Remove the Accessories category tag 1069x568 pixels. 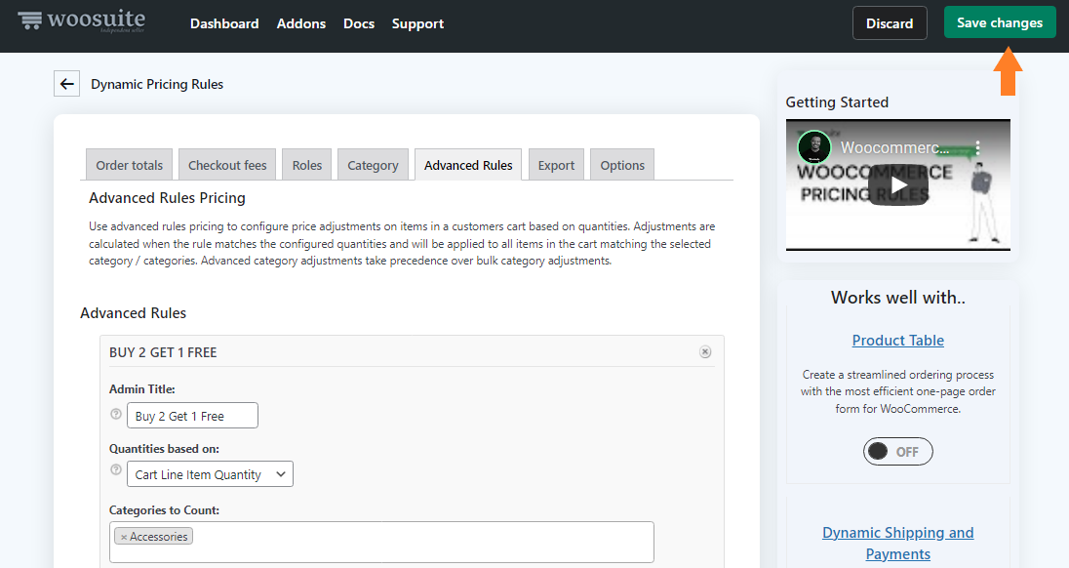(124, 538)
